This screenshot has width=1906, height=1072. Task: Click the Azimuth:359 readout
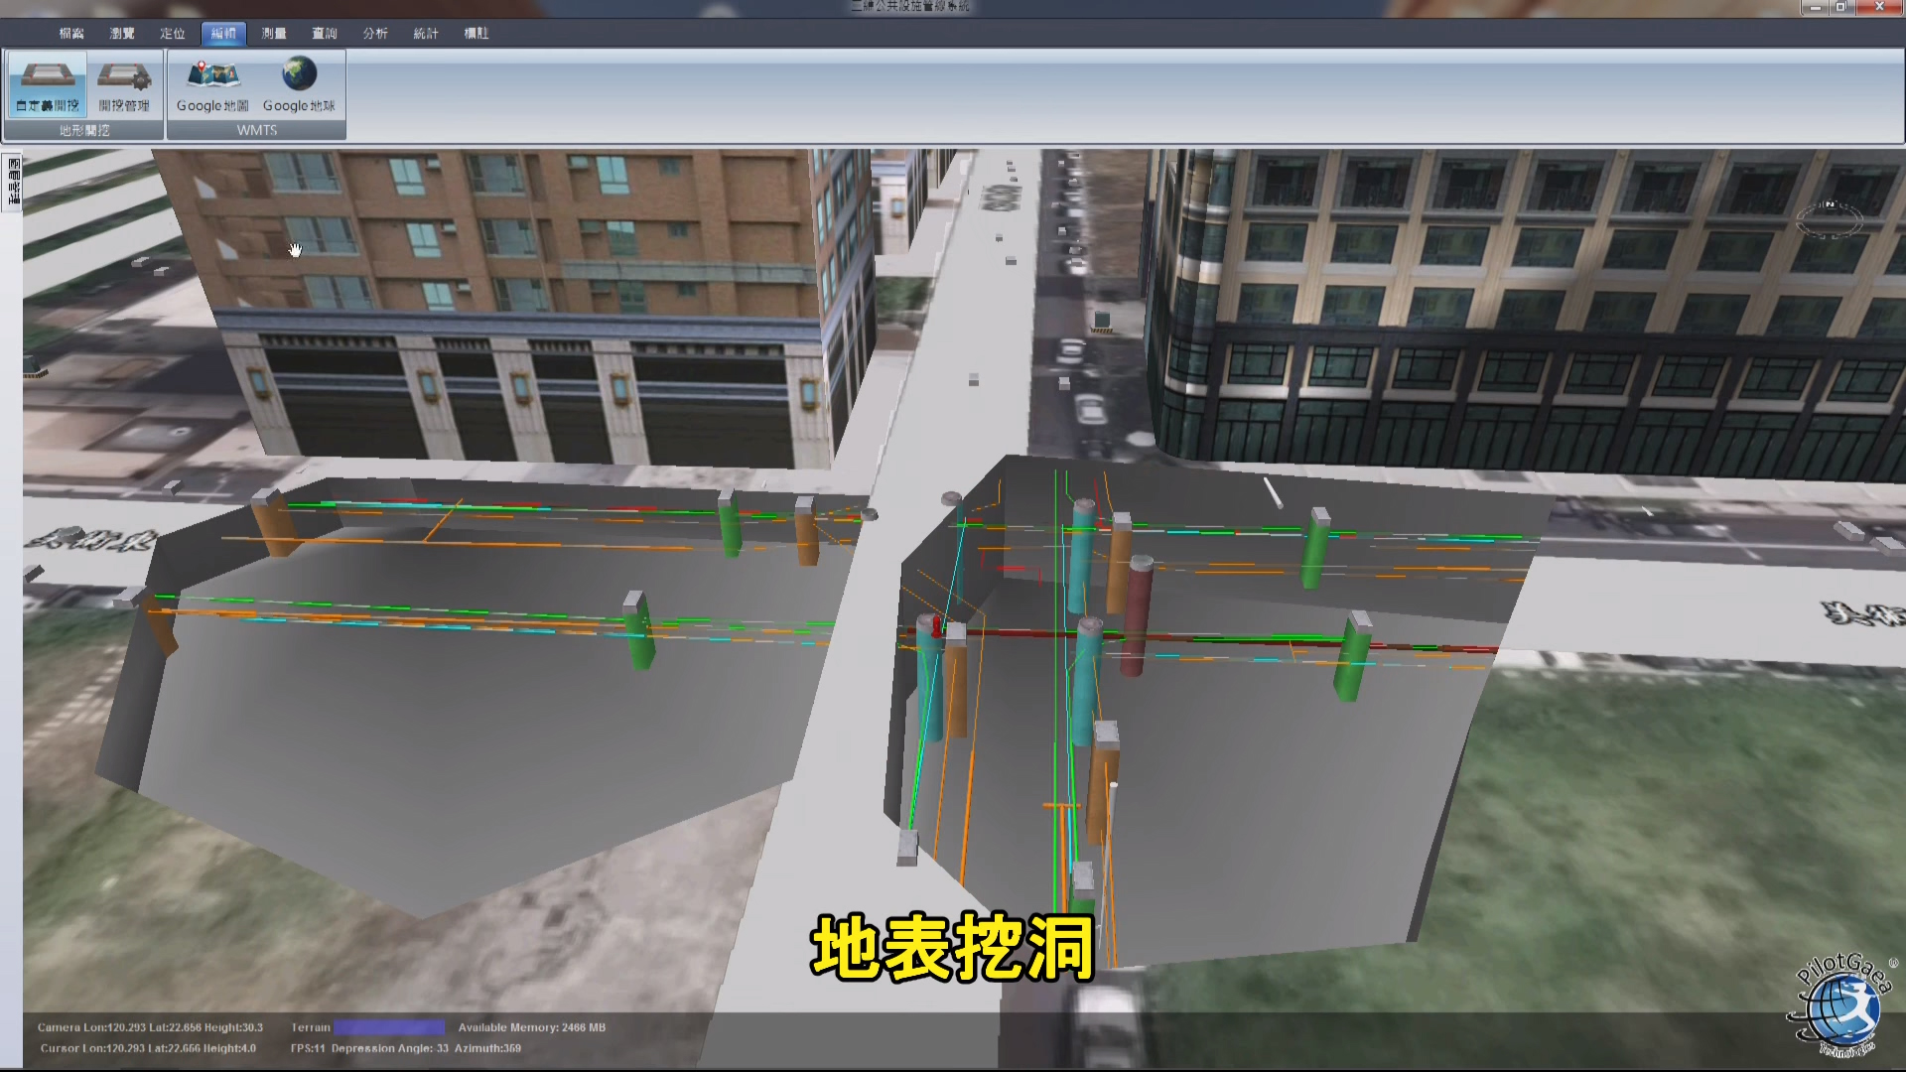pyautogui.click(x=487, y=1048)
